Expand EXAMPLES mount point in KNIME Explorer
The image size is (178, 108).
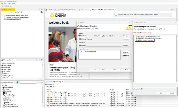tap(3, 17)
